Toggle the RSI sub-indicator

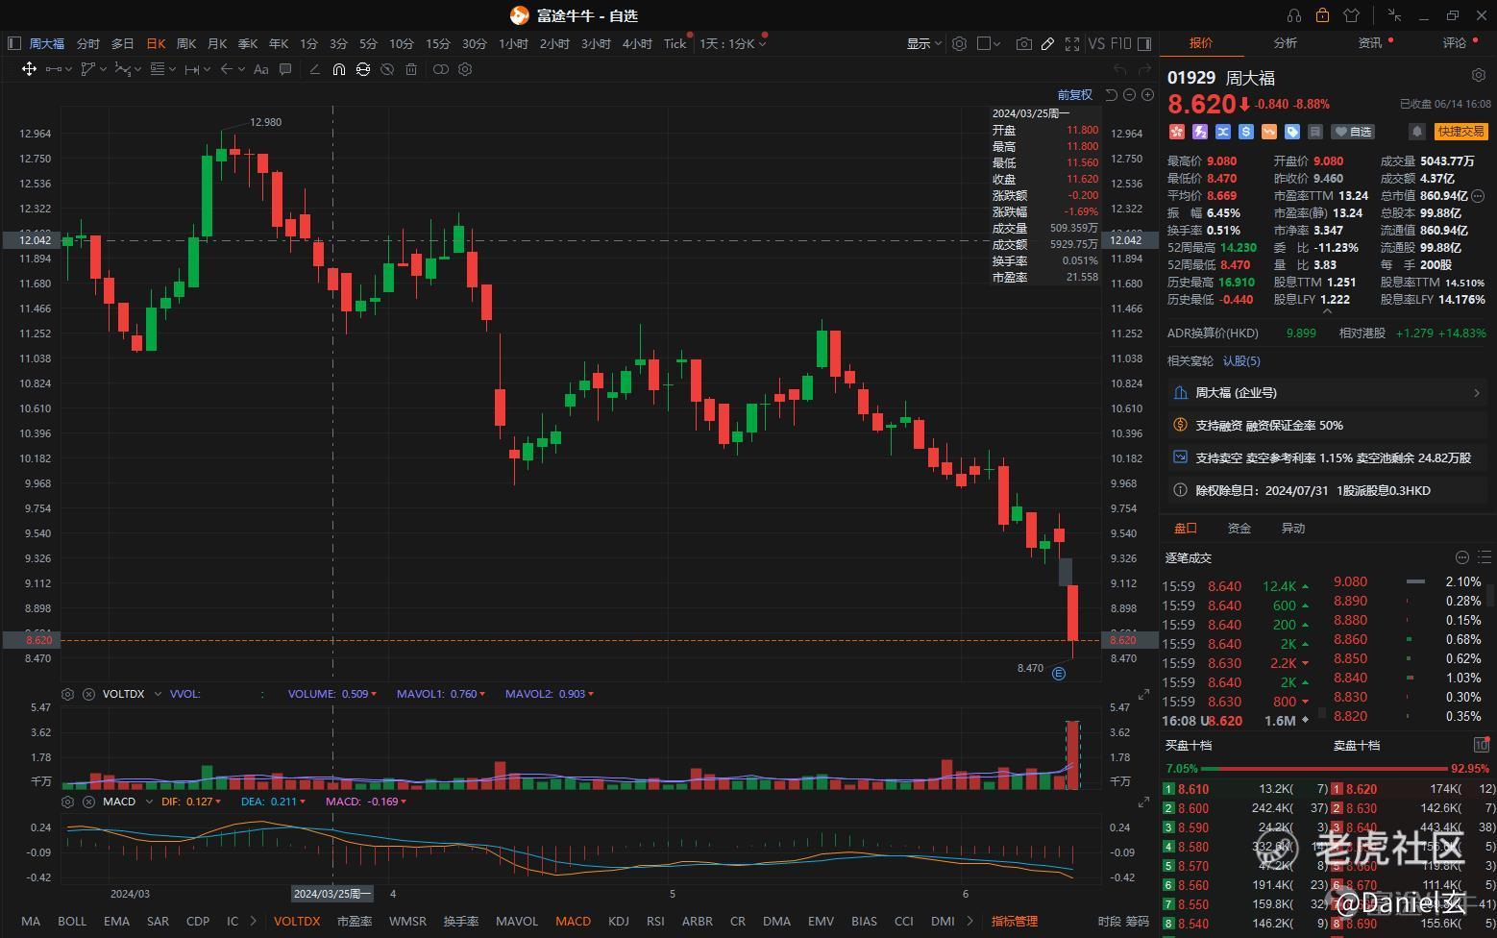pos(655,921)
